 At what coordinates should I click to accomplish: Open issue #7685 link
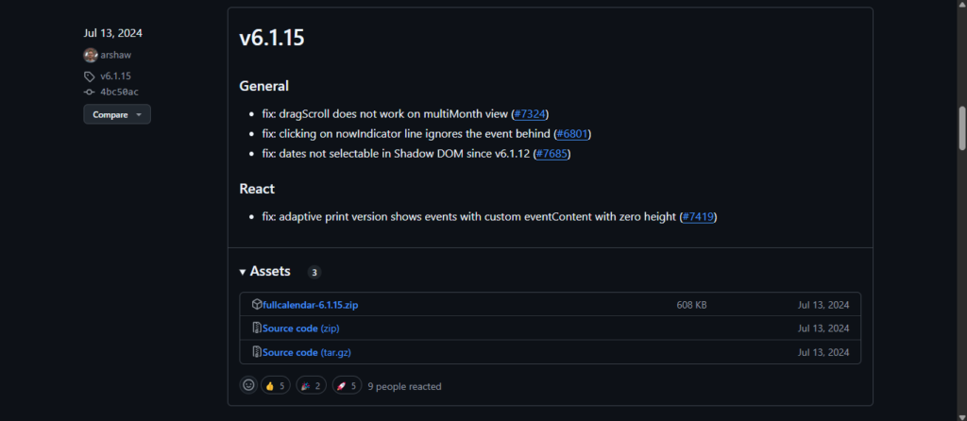tap(551, 154)
